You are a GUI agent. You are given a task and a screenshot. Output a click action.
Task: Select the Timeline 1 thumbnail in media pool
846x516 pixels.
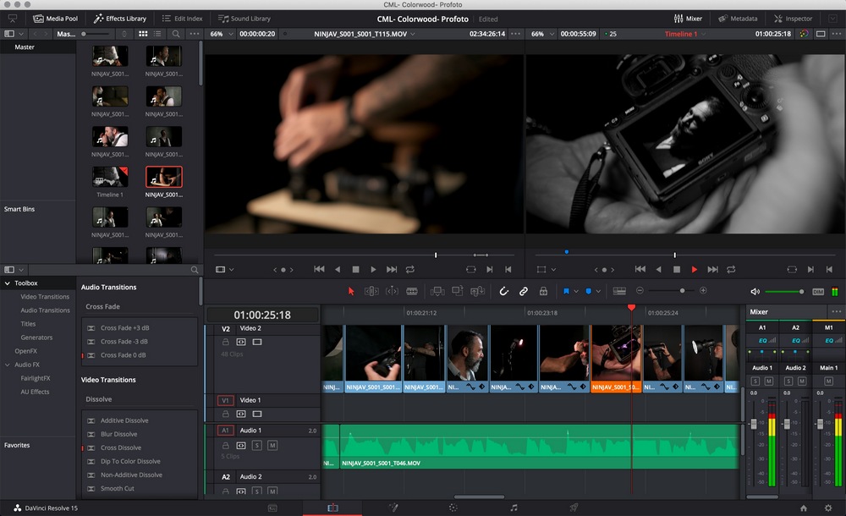(110, 177)
